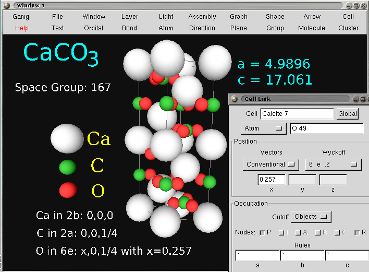Click the x position field showing 0.257
Image resolution: width=369 pixels, height=272 pixels.
[x=272, y=180]
